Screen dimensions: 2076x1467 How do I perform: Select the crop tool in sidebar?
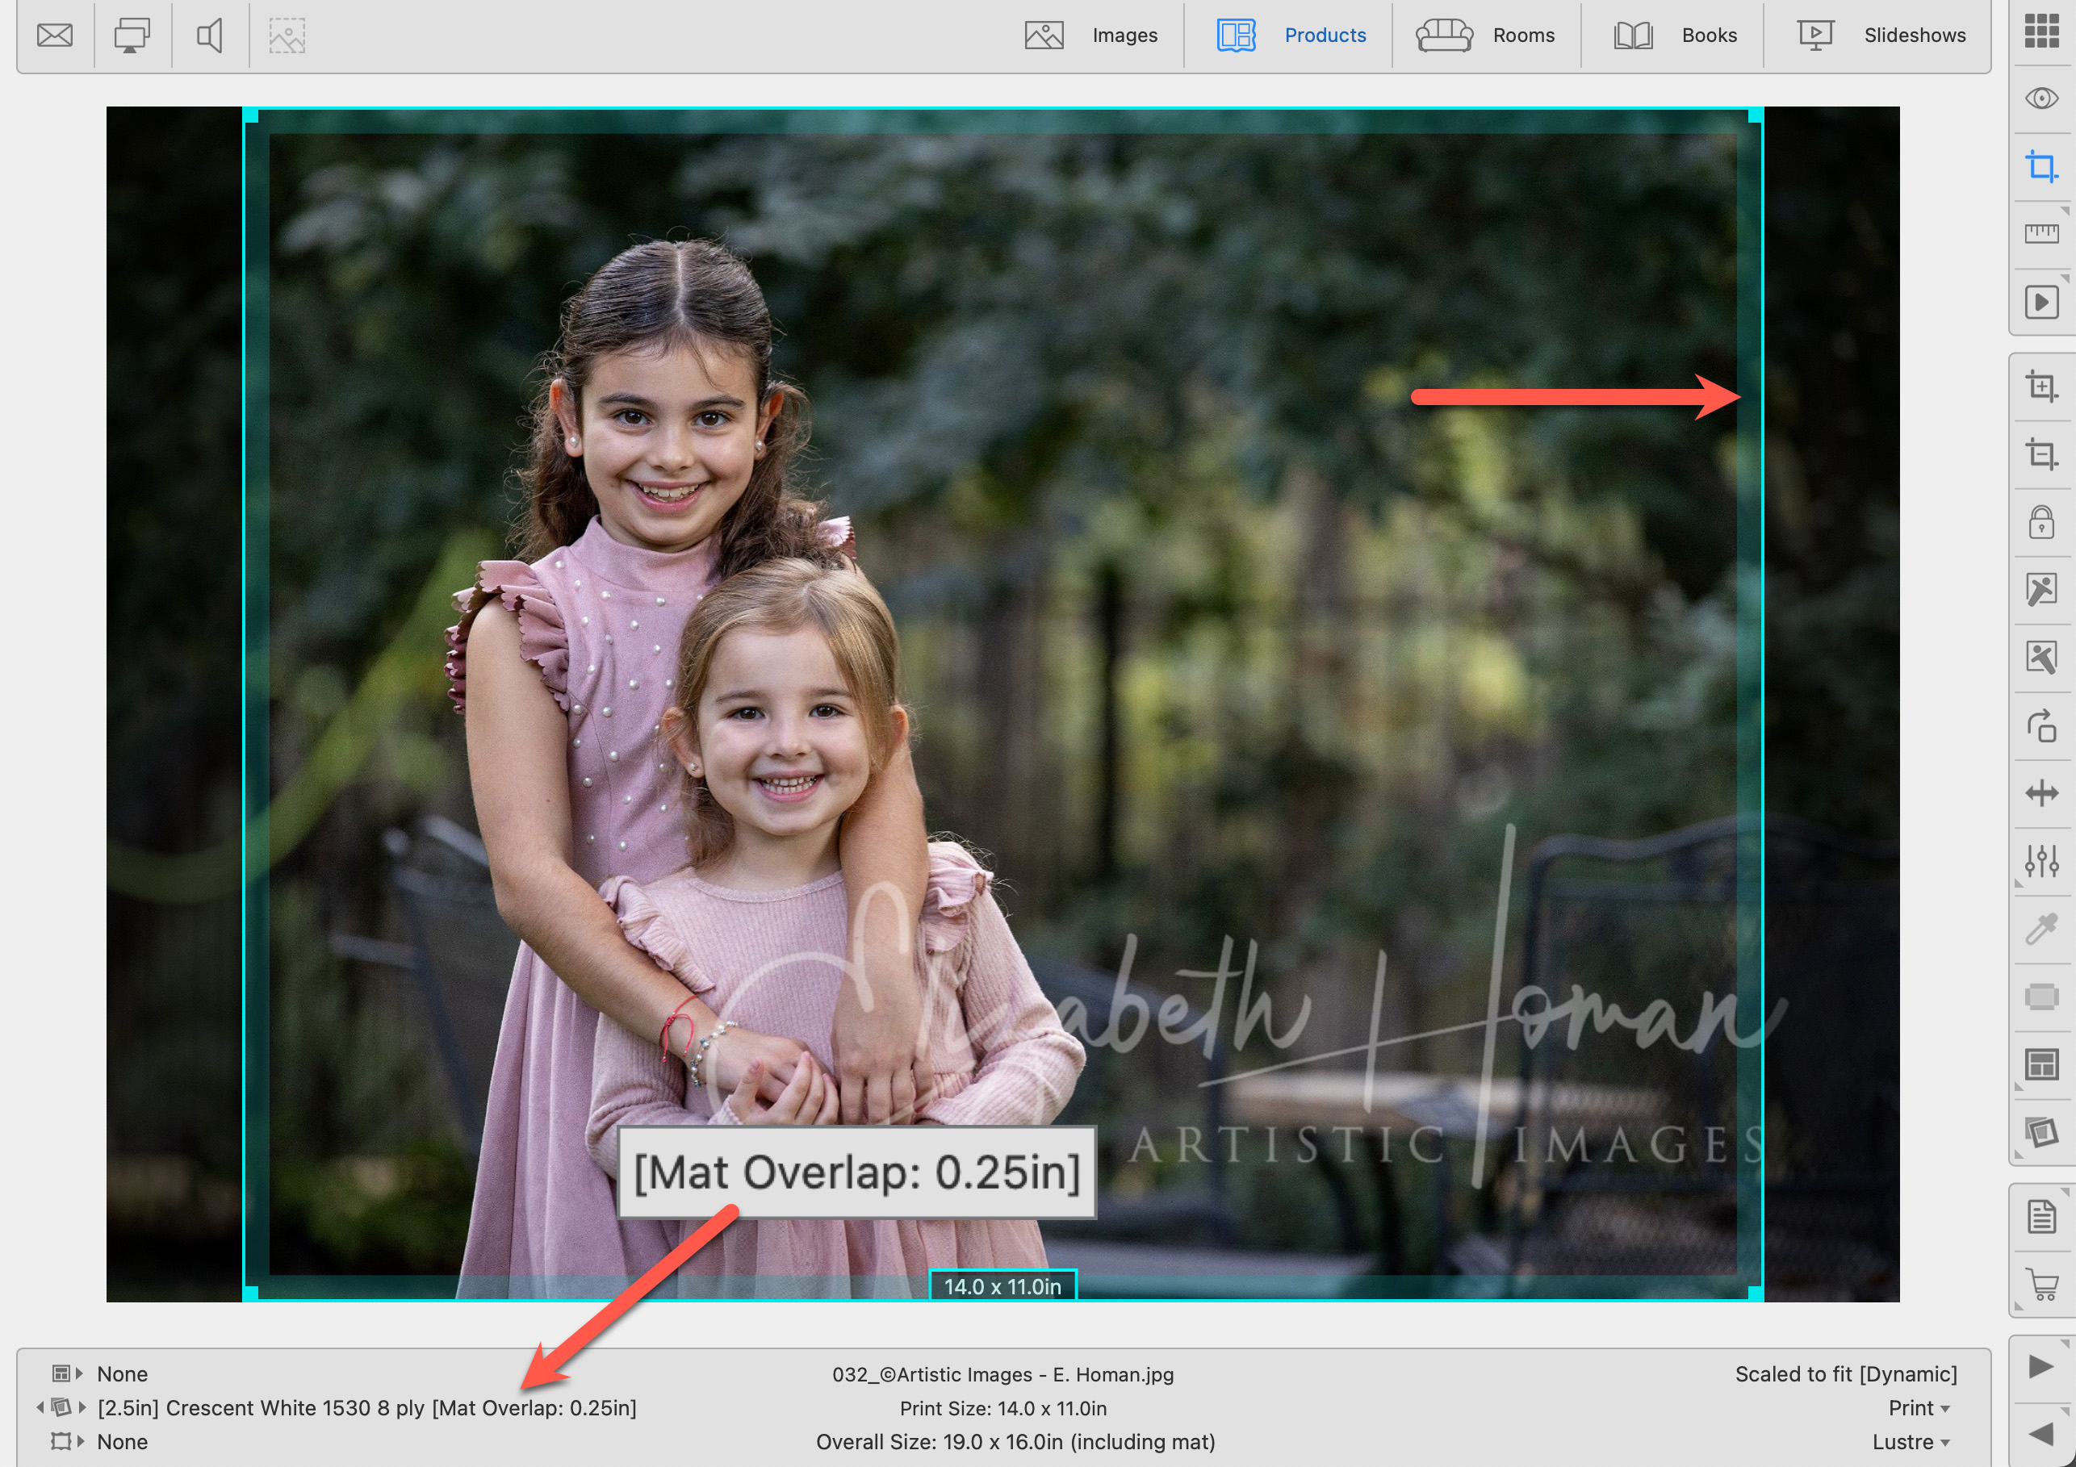[x=2040, y=166]
